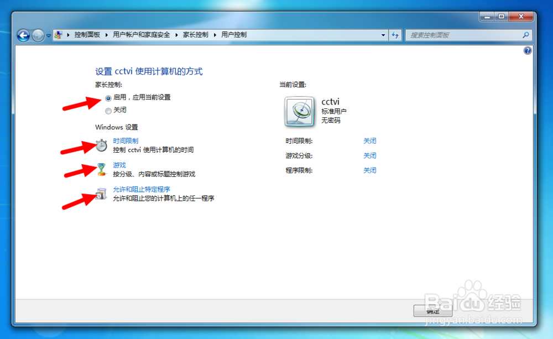The image size is (553, 339).
Task: Expand the arrow after 控制面板 breadcrumb
Action: pos(107,35)
